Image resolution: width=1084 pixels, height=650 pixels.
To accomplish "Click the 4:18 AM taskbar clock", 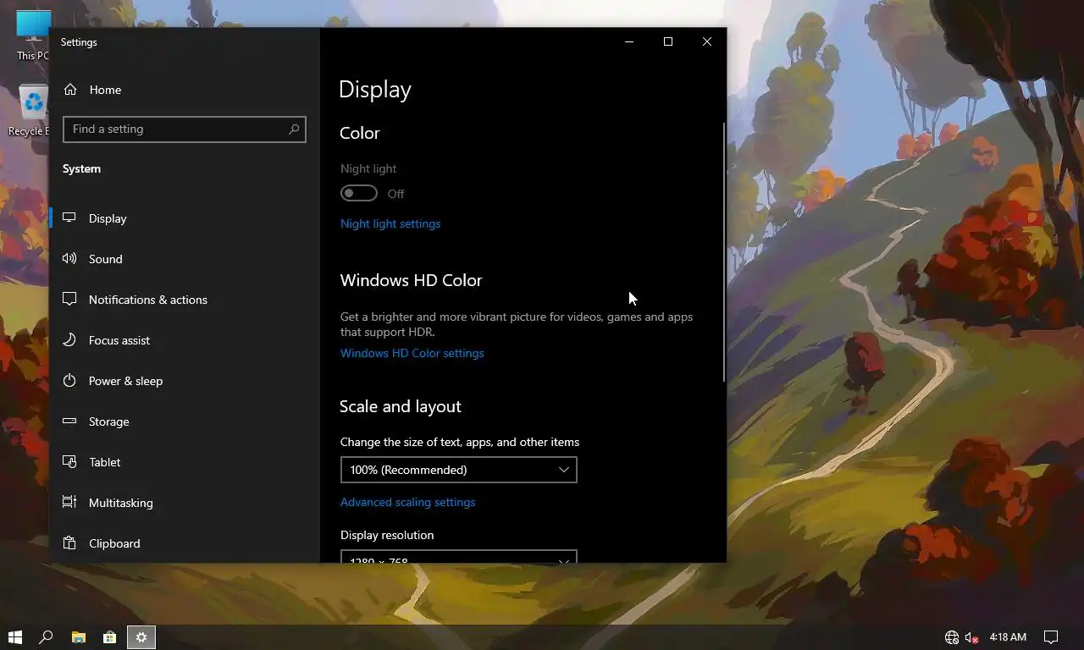I will click(1008, 637).
